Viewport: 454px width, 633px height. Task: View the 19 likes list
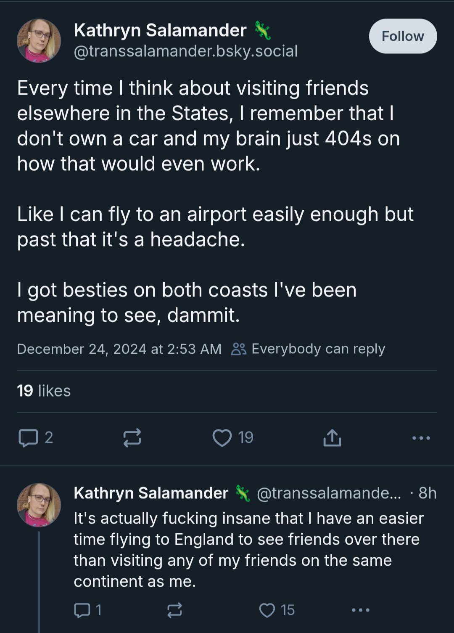click(x=44, y=391)
